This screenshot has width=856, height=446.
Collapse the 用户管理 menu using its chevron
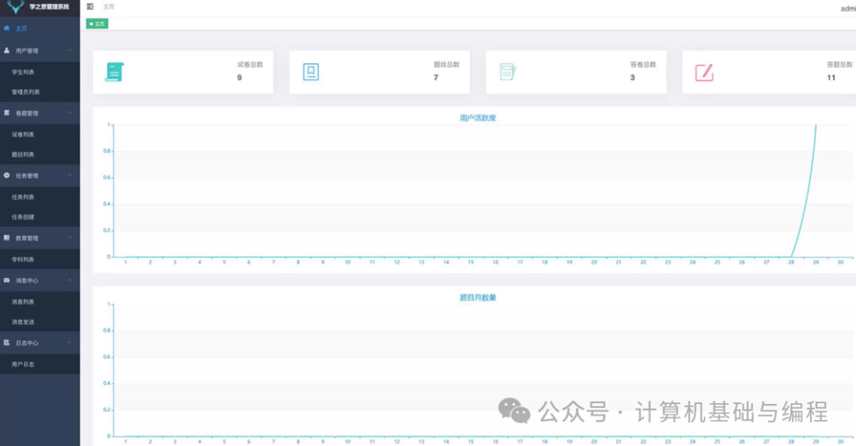point(70,50)
